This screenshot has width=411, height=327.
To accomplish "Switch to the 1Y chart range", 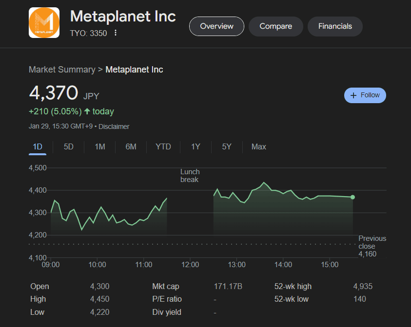I will click(x=195, y=146).
